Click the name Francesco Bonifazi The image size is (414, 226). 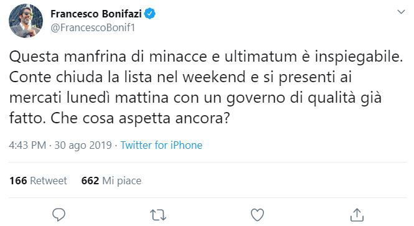(x=96, y=14)
